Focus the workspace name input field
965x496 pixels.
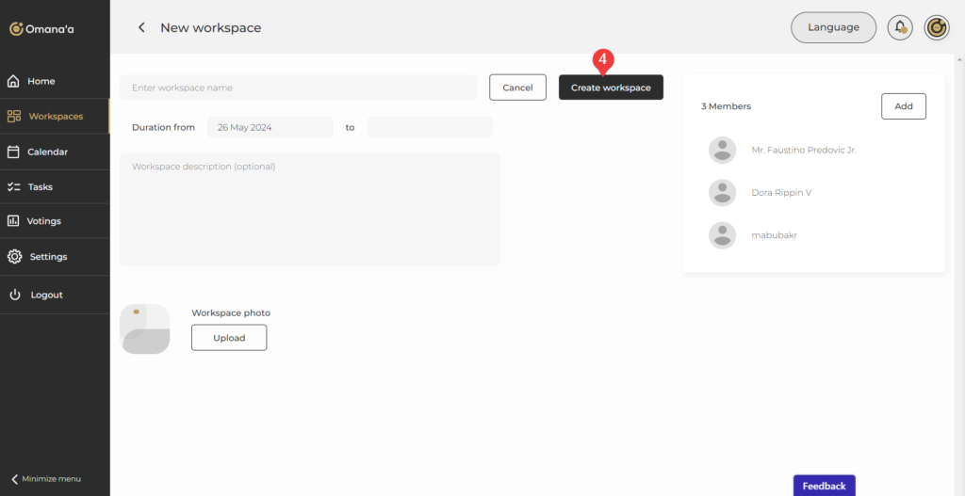coord(298,88)
